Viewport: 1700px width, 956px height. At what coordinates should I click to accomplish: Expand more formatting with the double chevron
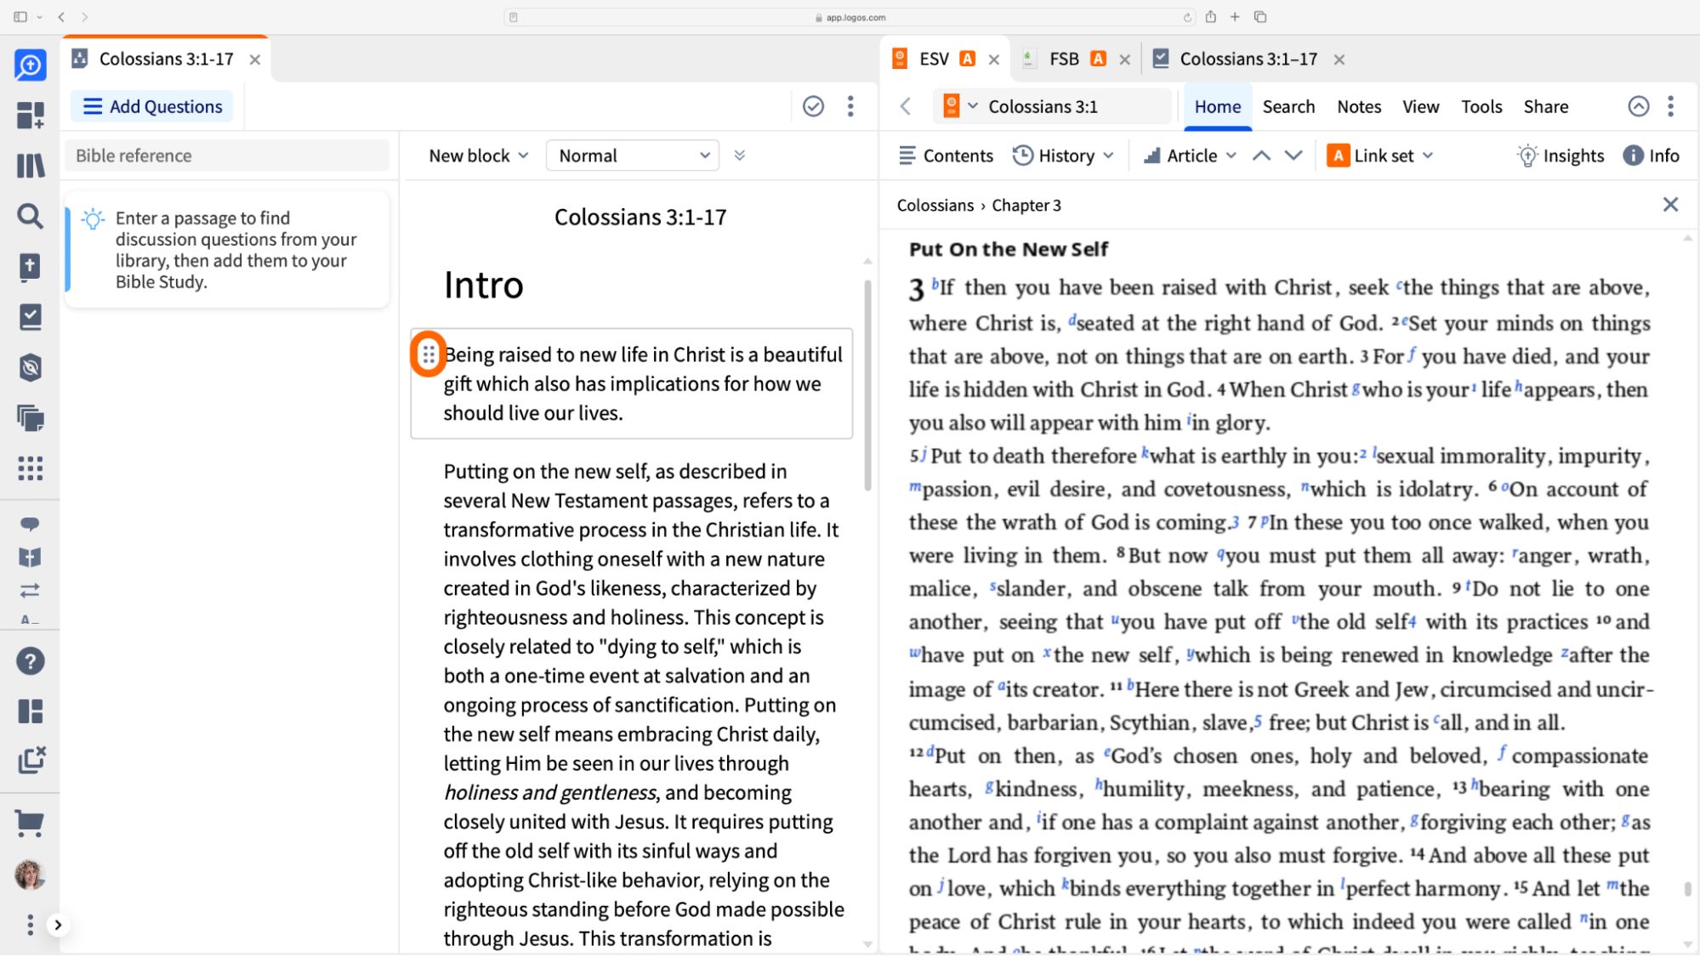pos(739,156)
